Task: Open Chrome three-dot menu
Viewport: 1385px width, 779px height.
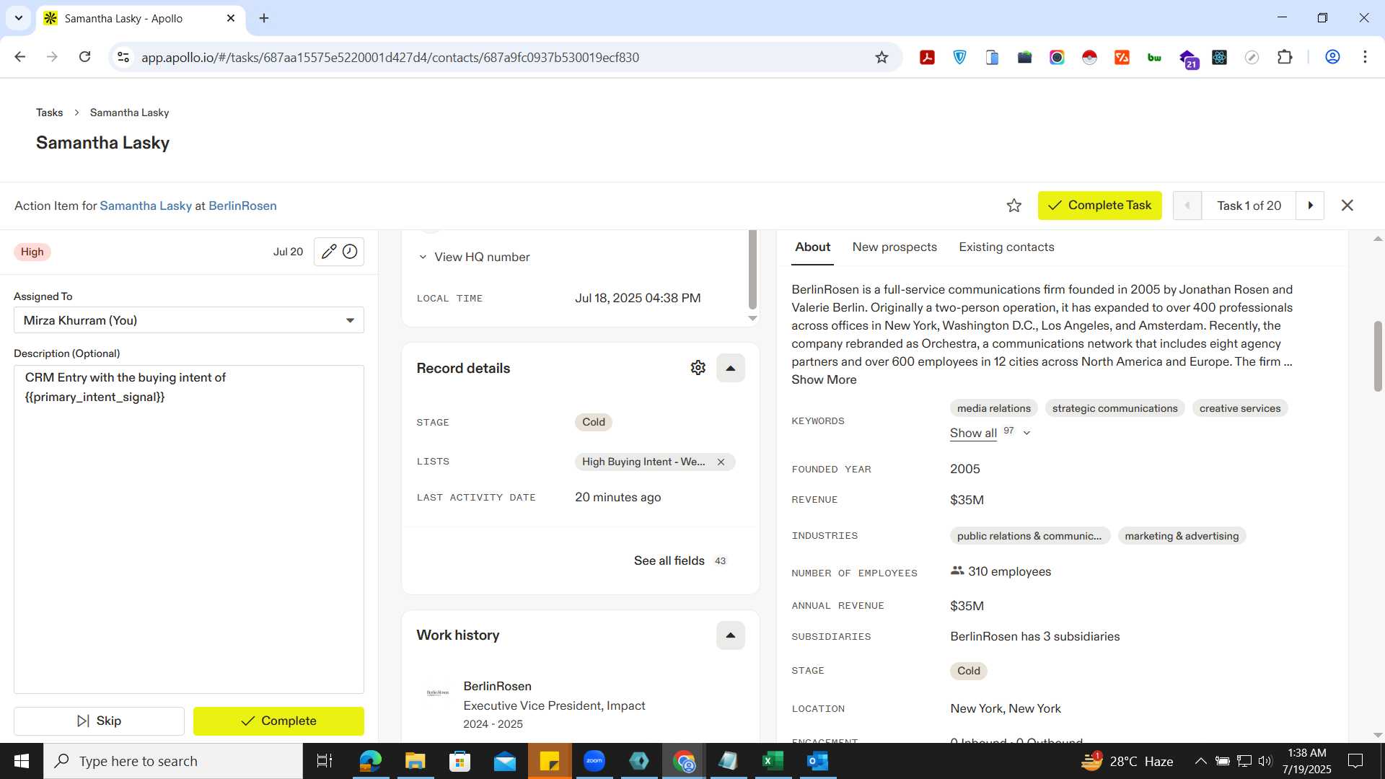Action: (x=1365, y=57)
